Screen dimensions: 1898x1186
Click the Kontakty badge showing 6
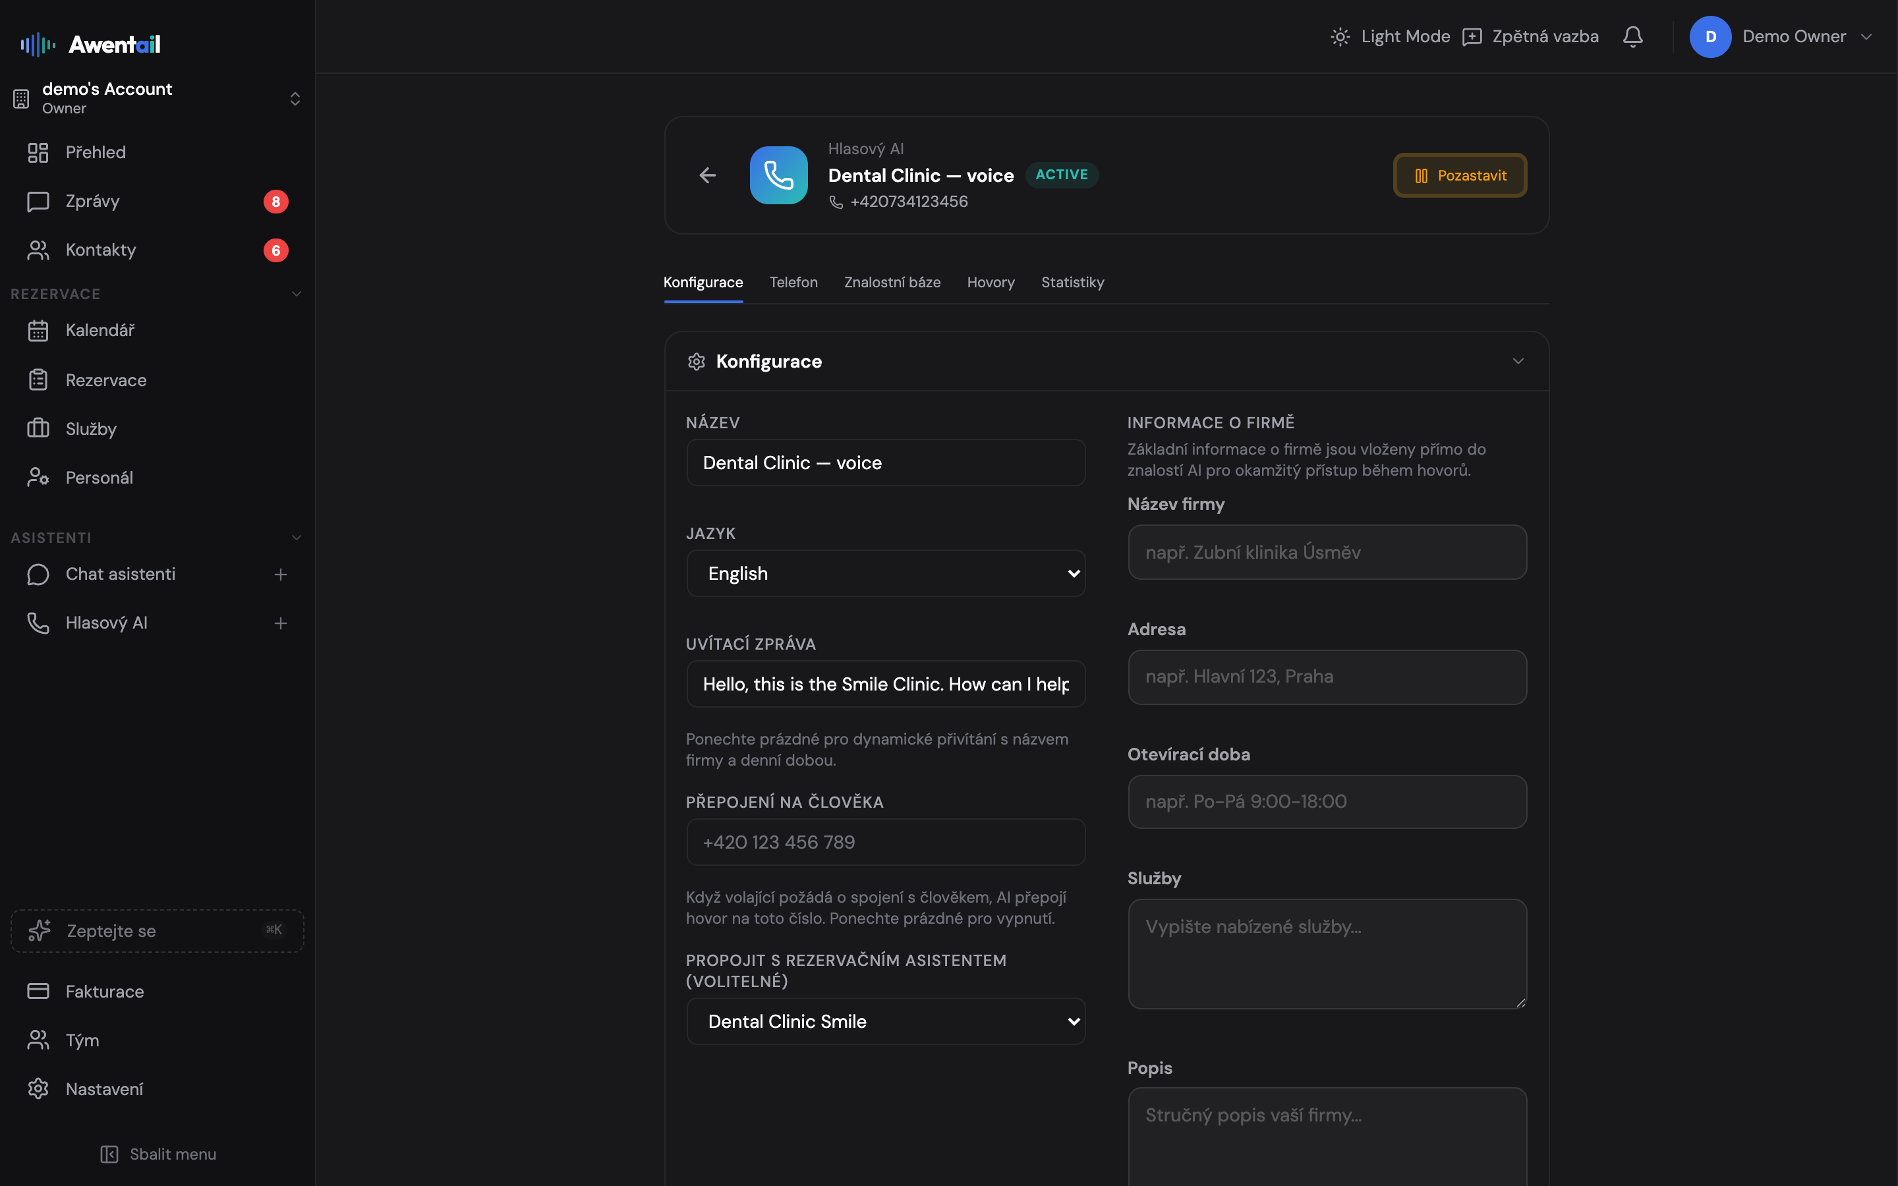coord(275,250)
